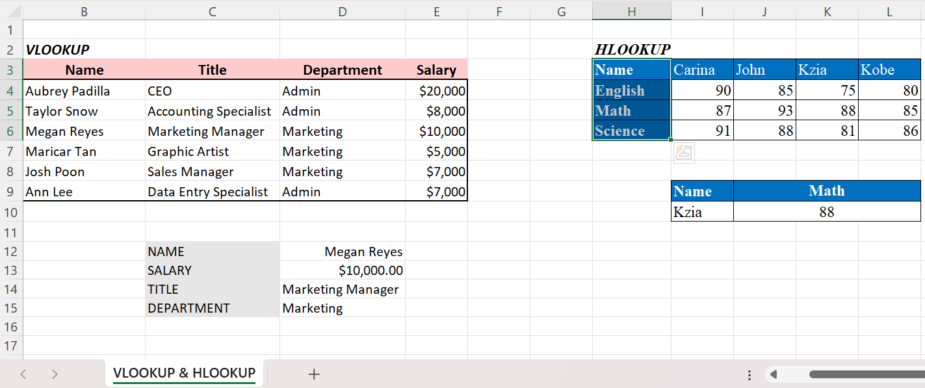Select the Title column header cell

213,70
